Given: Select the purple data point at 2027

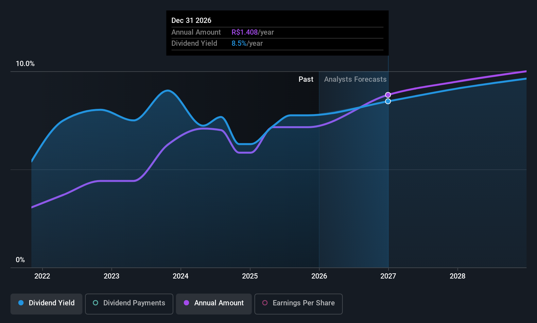Looking at the screenshot, I should tap(388, 95).
